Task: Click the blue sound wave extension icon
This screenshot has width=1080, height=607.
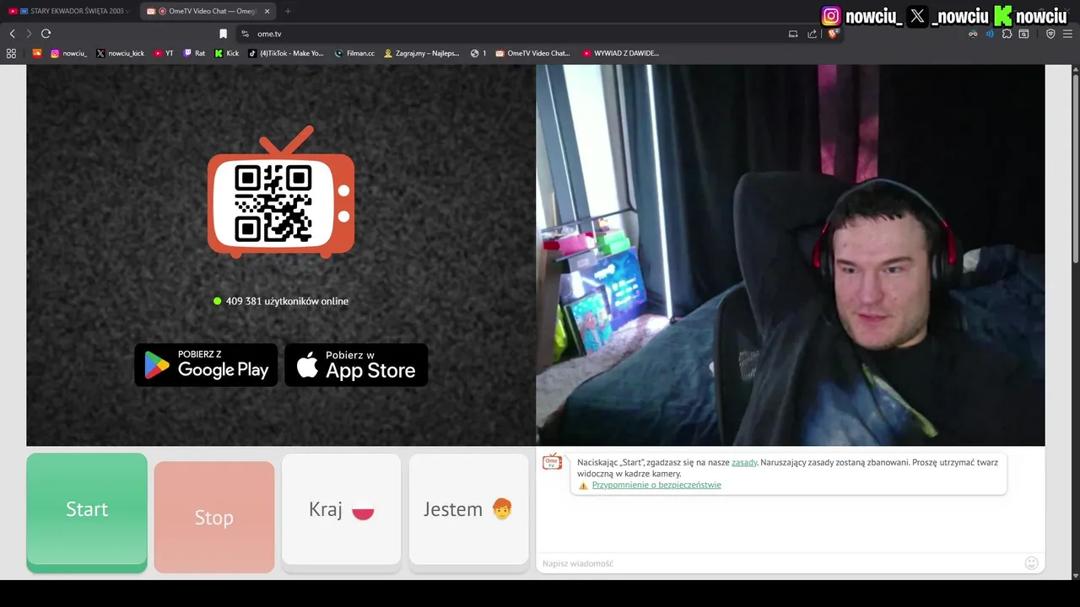Action: (x=990, y=34)
